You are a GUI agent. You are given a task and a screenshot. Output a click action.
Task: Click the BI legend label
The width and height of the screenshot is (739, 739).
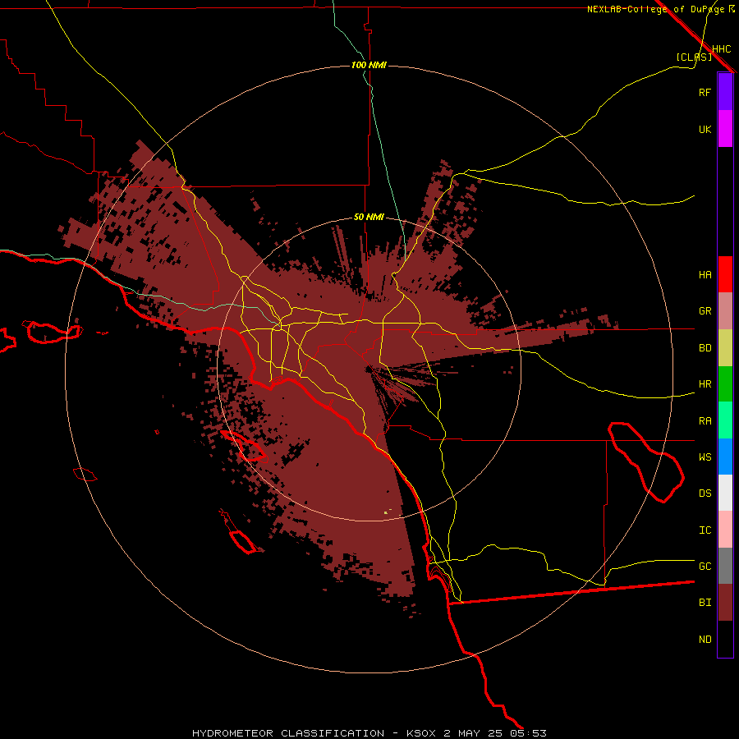point(705,603)
